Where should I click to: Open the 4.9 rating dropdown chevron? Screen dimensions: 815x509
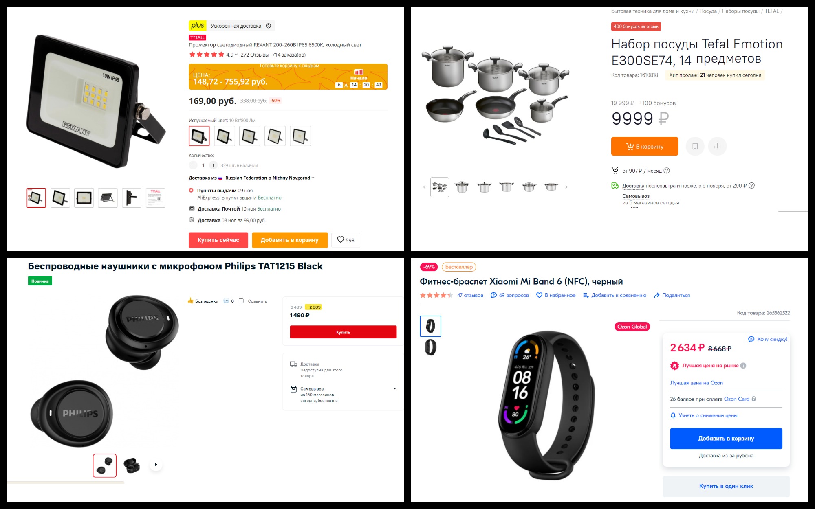[236, 55]
